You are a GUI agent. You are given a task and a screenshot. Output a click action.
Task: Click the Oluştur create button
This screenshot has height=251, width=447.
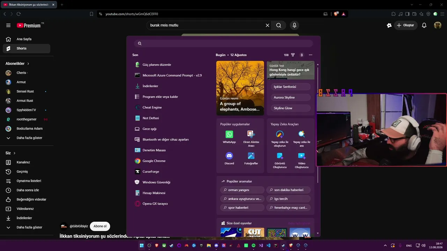(405, 25)
